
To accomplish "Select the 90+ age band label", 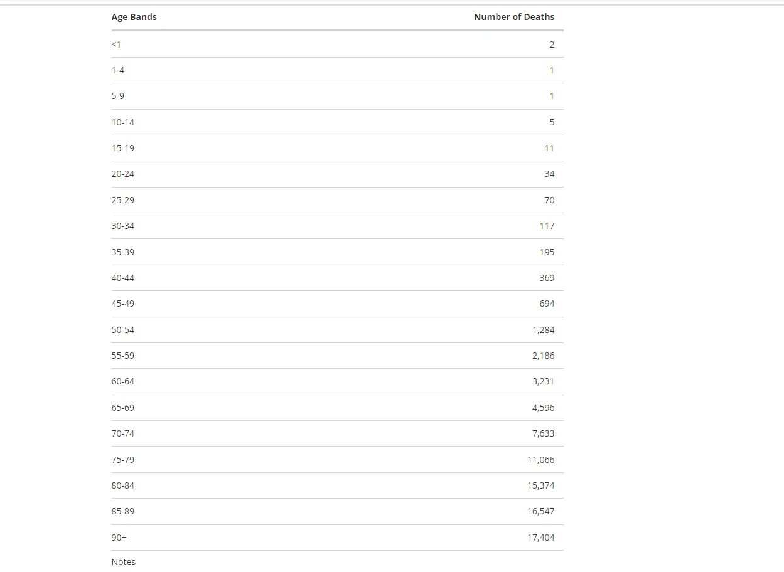I will pos(119,538).
